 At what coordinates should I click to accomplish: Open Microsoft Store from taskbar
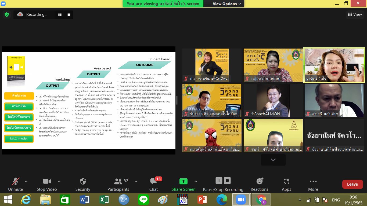click(x=65, y=200)
